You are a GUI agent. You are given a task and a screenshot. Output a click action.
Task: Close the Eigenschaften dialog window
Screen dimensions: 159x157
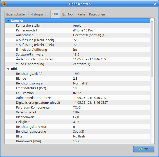pyautogui.click(x=155, y=4)
